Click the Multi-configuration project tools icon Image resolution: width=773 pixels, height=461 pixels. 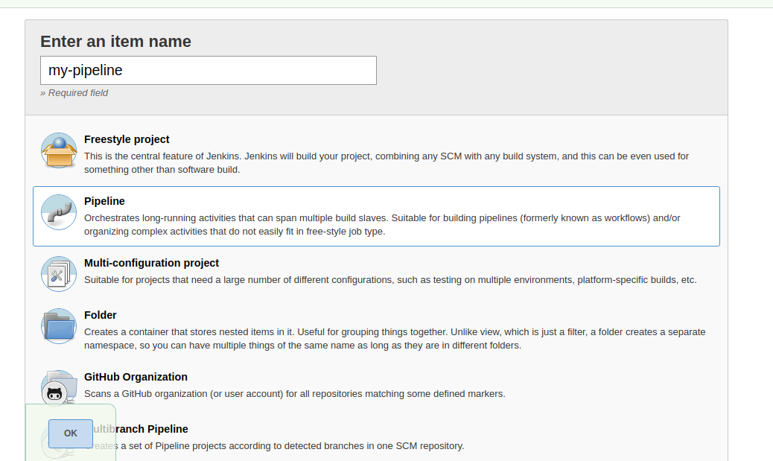point(59,274)
